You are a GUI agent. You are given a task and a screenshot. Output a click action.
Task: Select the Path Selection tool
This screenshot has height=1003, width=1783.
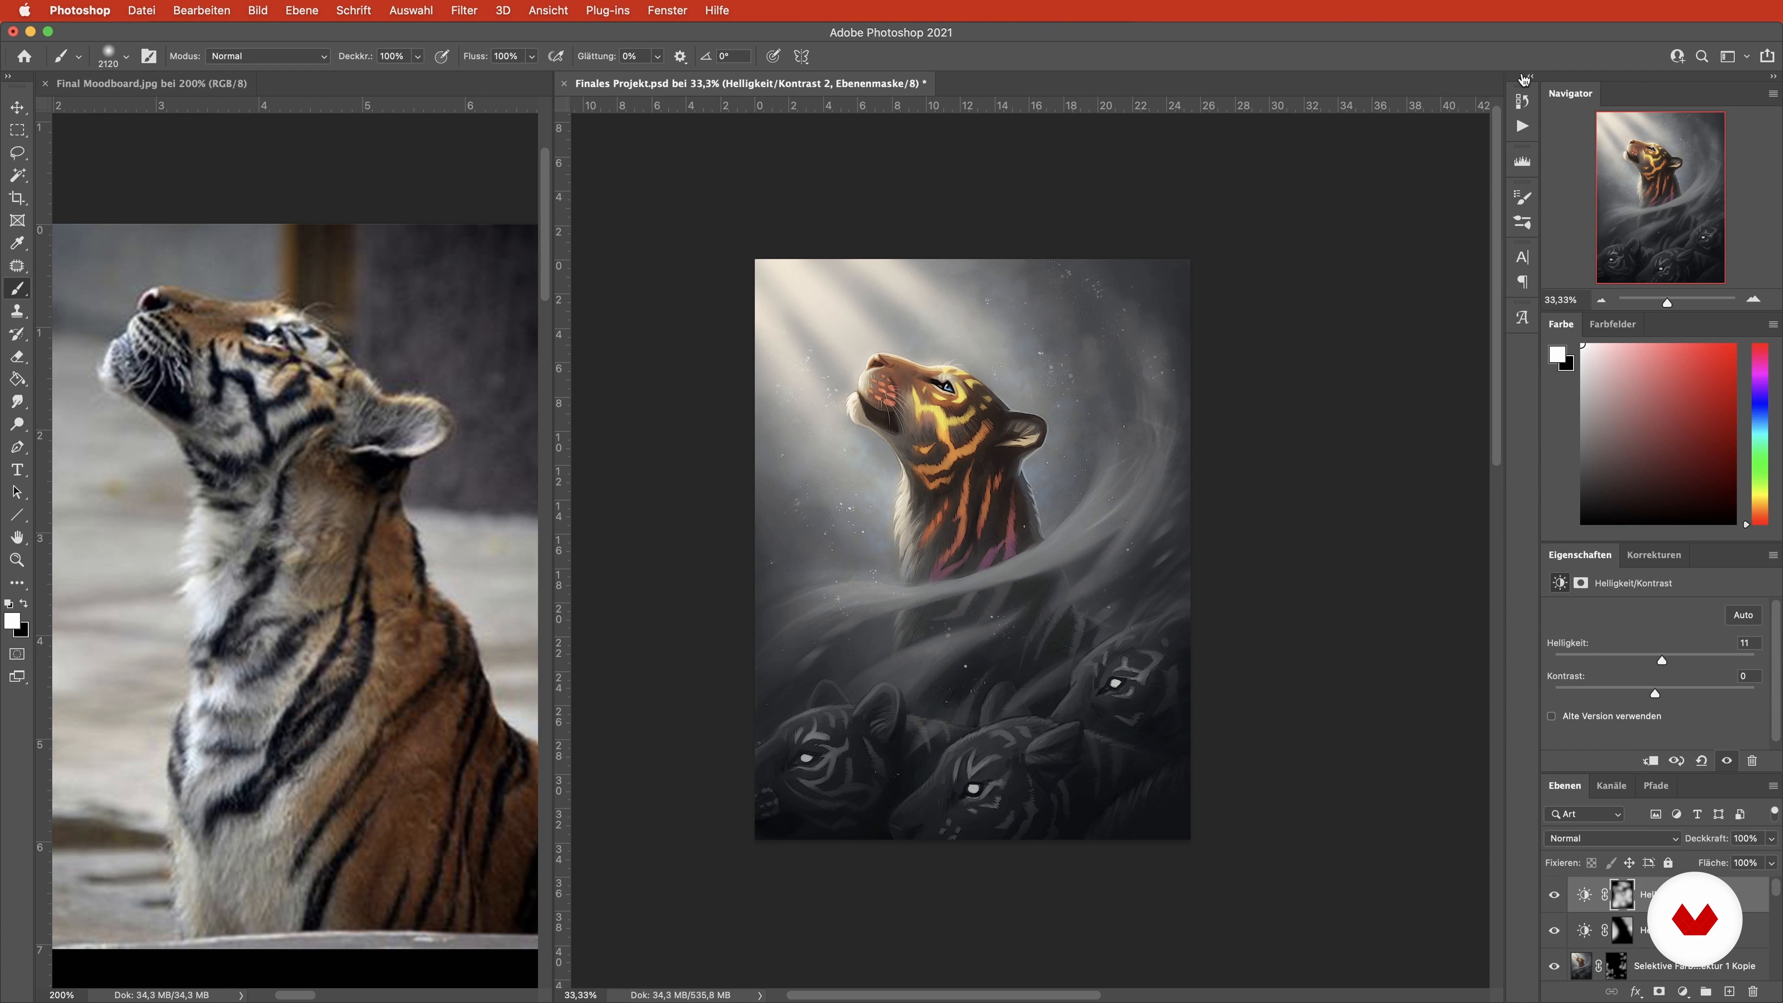(17, 492)
